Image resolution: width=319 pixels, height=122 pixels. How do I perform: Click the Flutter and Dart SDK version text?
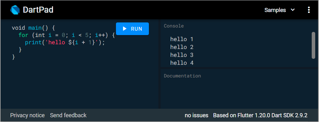tap(260, 115)
